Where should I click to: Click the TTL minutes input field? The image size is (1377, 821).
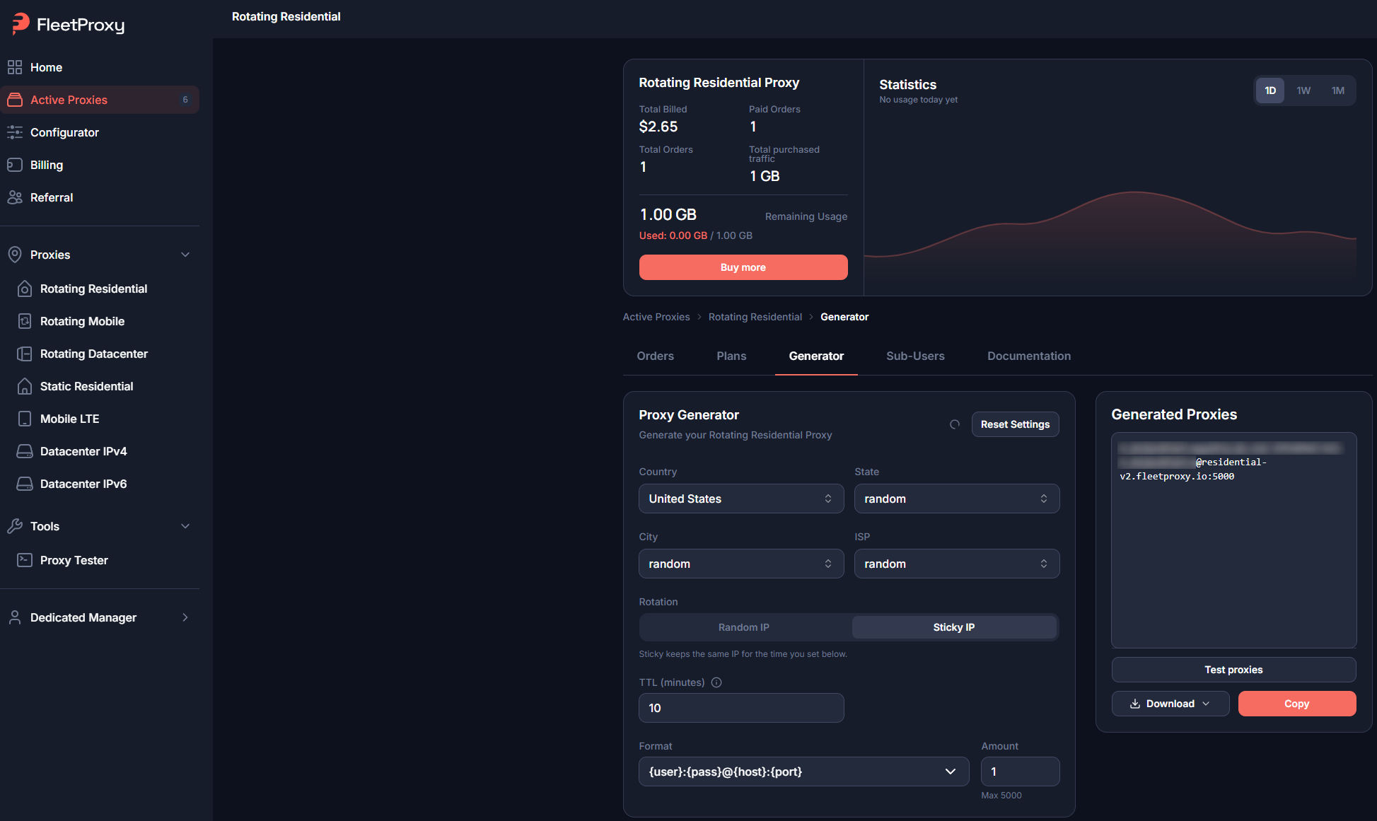point(741,708)
